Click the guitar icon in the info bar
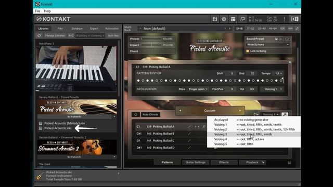The width and height of the screenshot is (333, 187). click(40, 176)
